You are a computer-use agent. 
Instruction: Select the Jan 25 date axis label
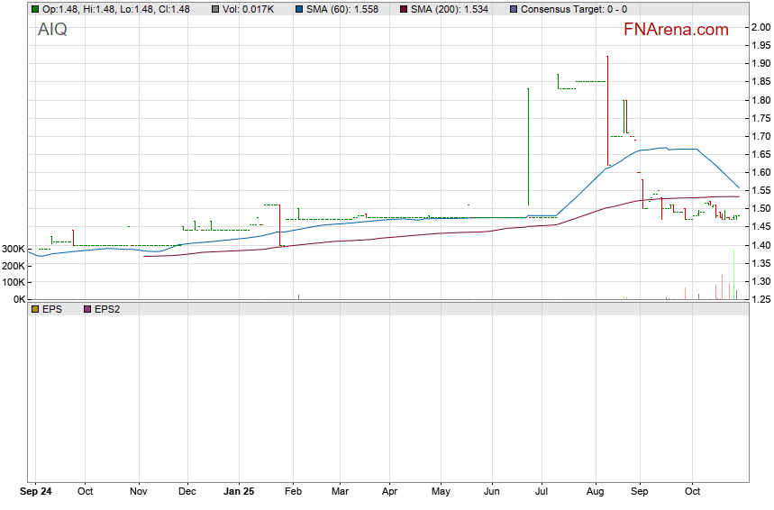point(239,492)
